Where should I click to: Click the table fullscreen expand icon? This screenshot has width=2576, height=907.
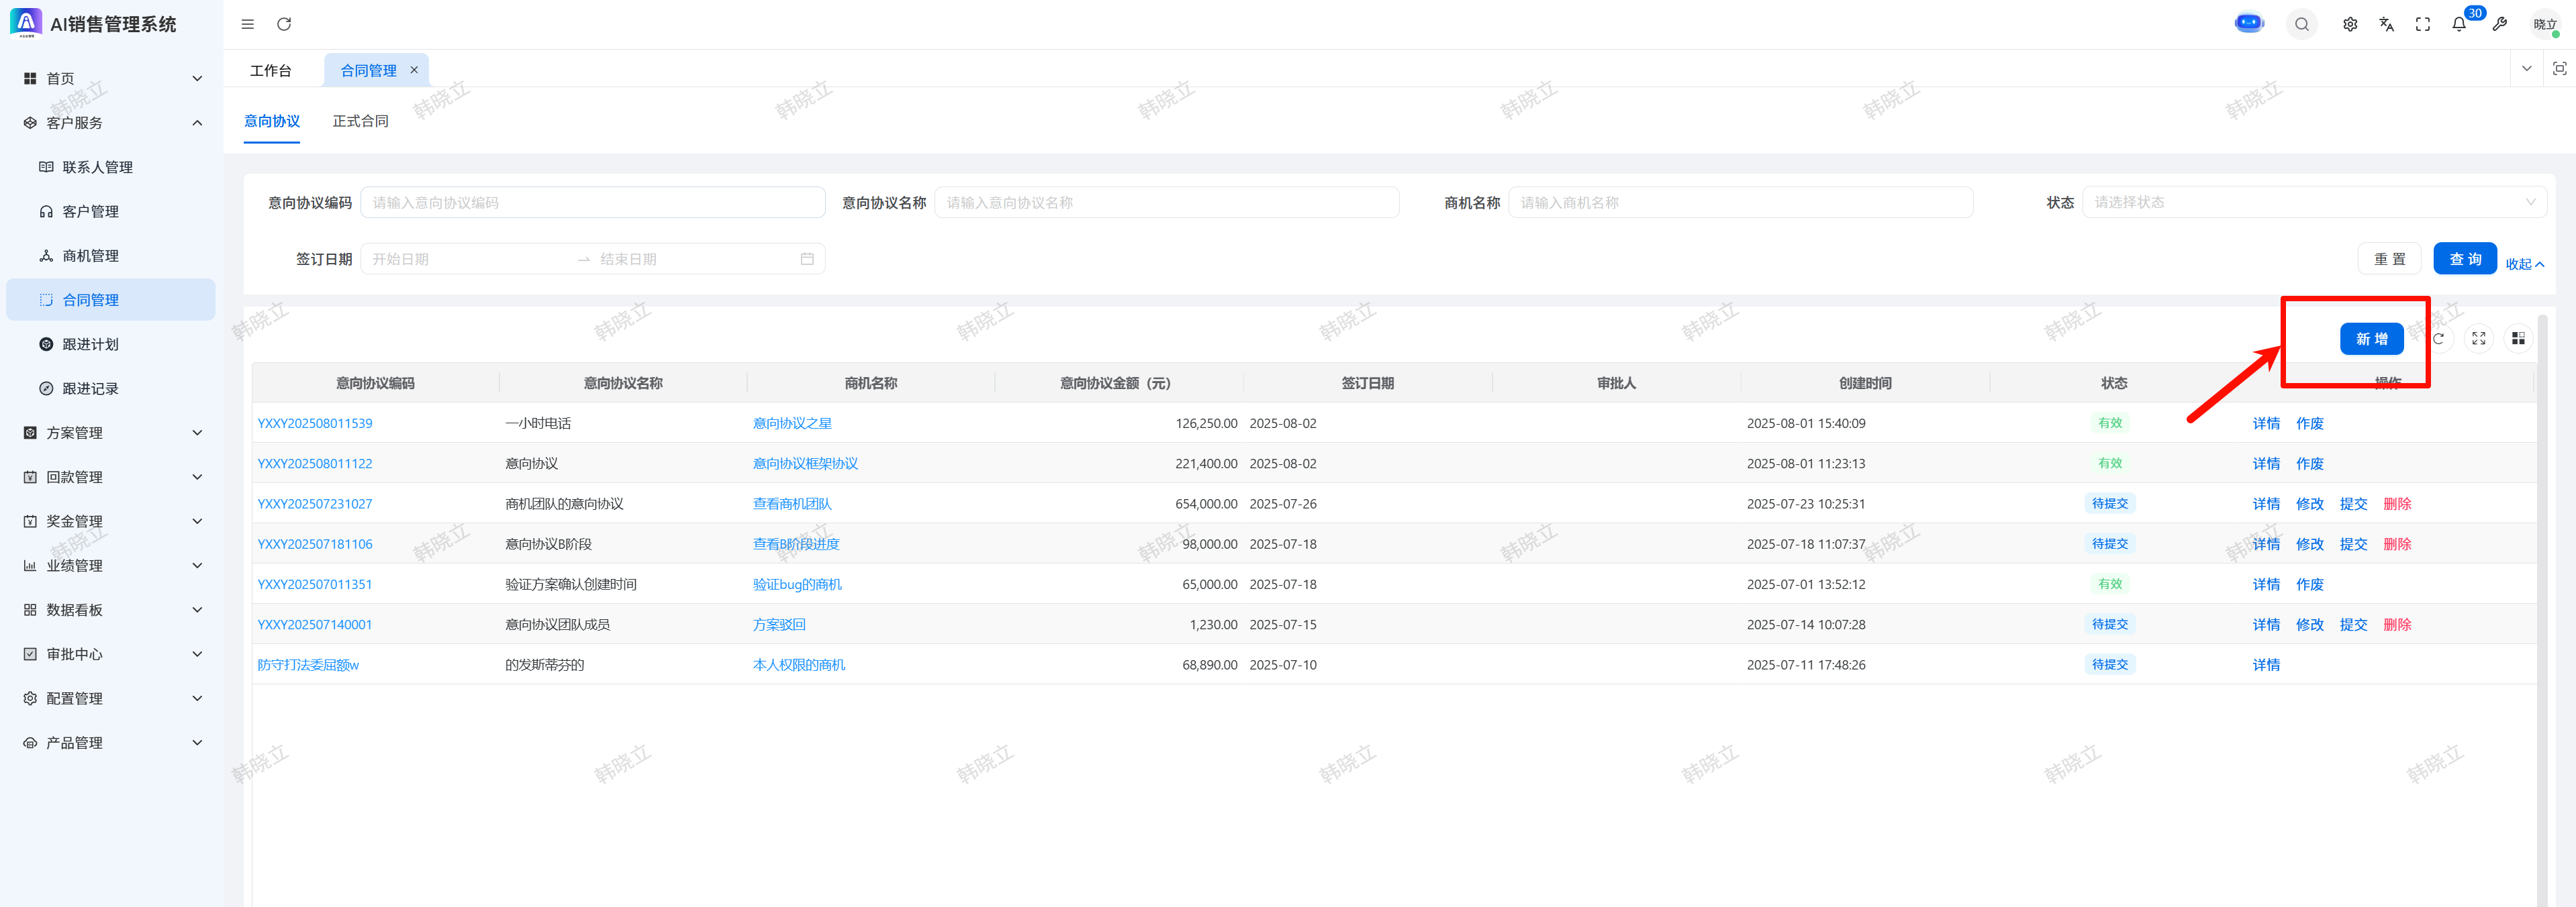click(2478, 339)
